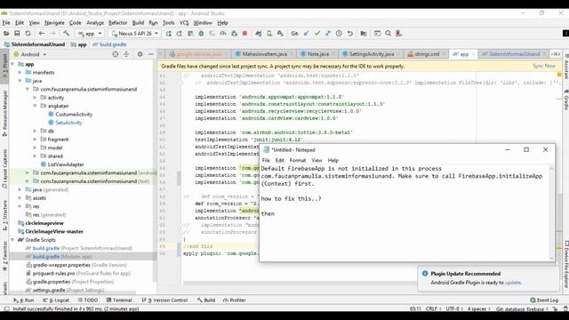Expand the assets folder
Viewport: 569px width, 320px height.
pos(20,198)
